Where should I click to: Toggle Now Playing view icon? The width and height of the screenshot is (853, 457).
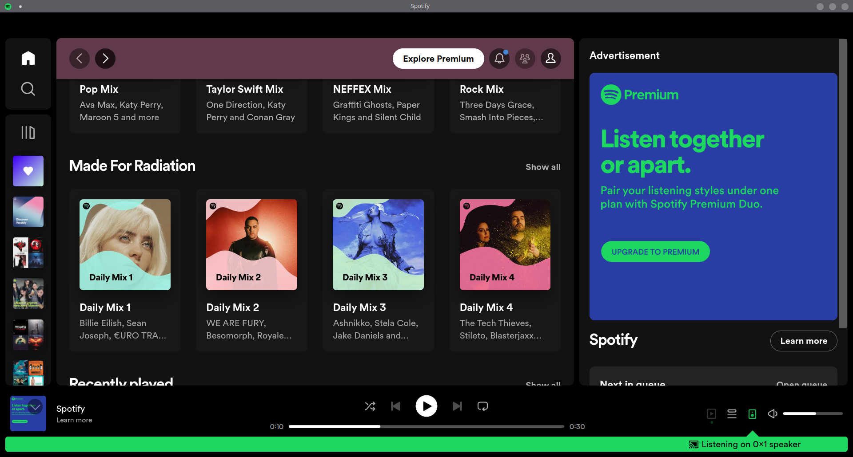[711, 414]
